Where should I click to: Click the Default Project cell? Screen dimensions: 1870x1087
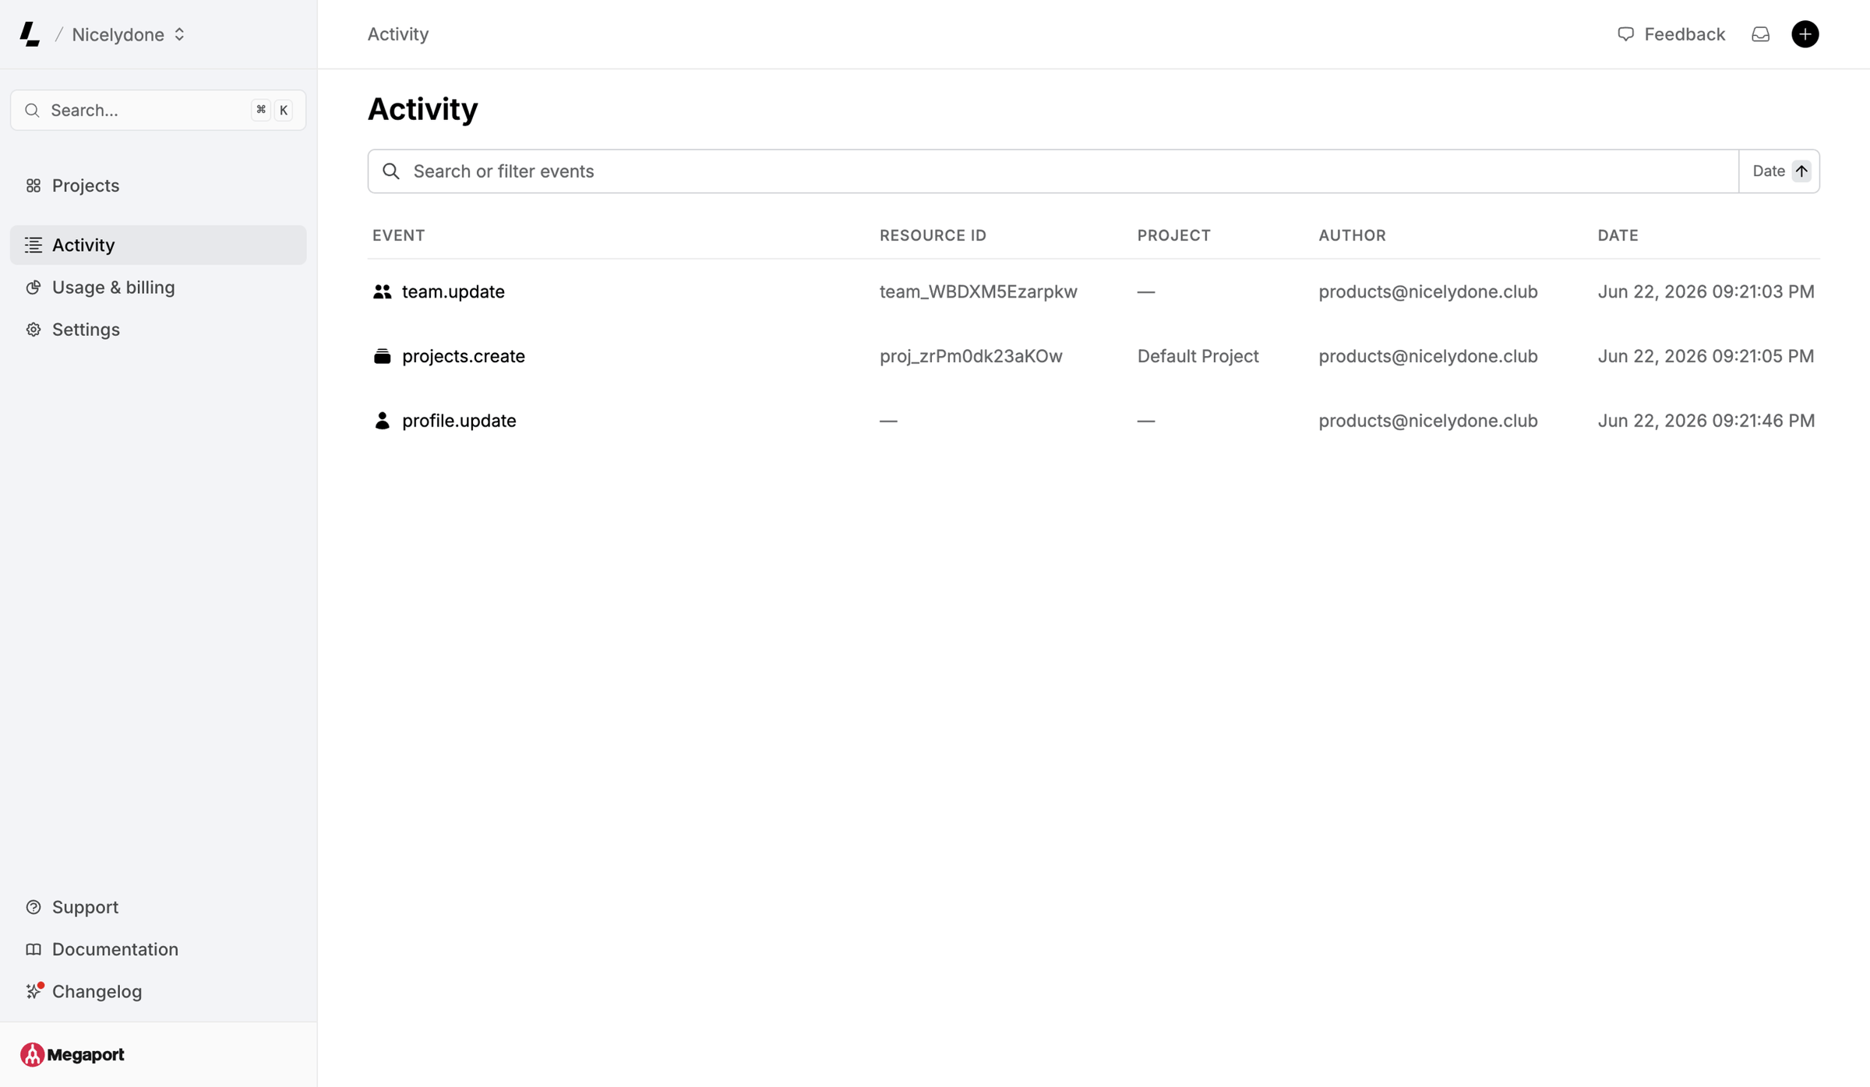(x=1198, y=356)
